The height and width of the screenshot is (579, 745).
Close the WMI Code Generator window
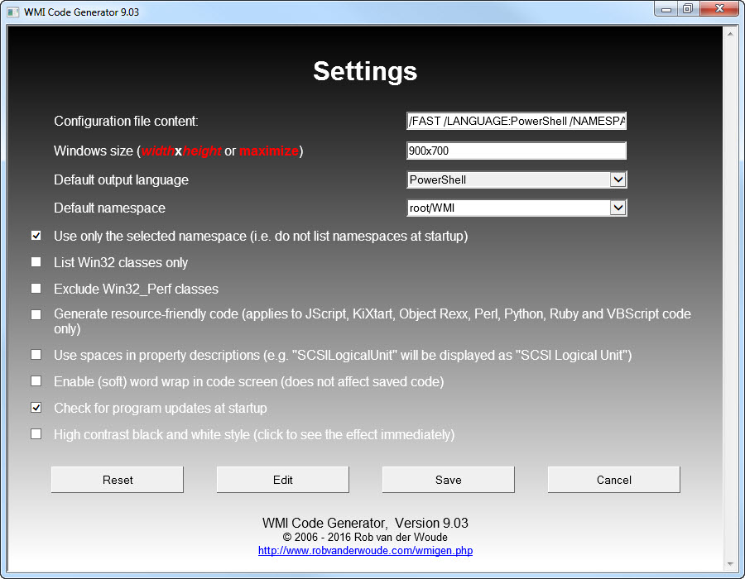(719, 9)
